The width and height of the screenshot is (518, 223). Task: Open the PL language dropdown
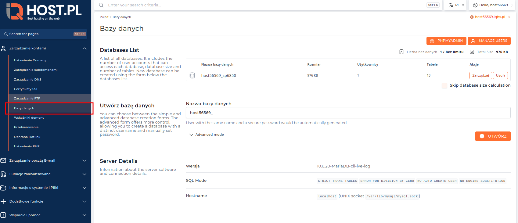(457, 5)
